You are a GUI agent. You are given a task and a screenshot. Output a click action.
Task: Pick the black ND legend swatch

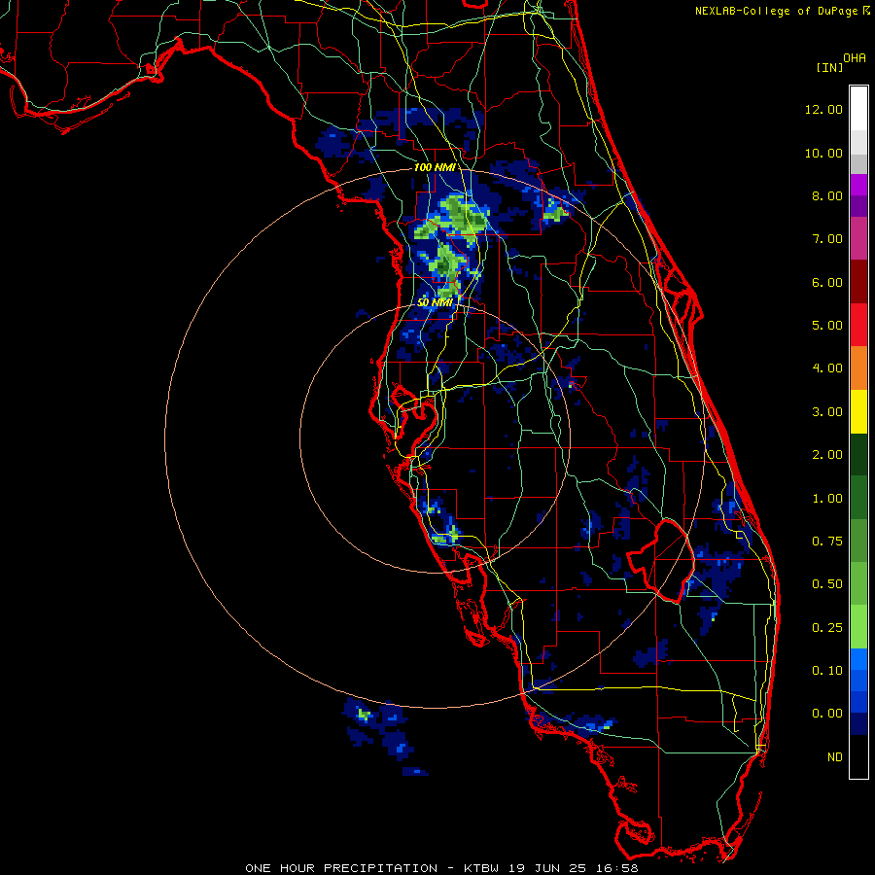[858, 756]
